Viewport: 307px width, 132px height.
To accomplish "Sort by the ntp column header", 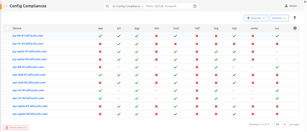I will pyautogui.click(x=234, y=28).
